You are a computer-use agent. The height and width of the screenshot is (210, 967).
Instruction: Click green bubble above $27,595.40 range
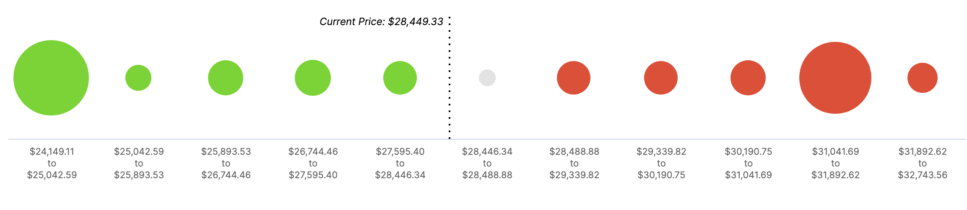(x=400, y=78)
